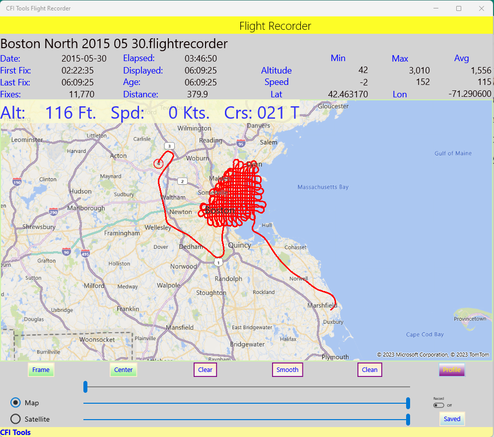Open the Profile view button

click(x=452, y=369)
